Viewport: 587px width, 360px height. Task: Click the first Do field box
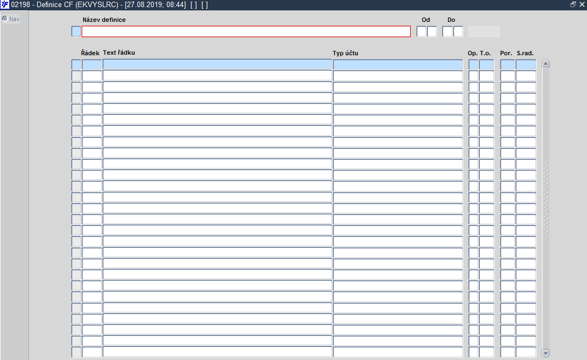tap(447, 31)
